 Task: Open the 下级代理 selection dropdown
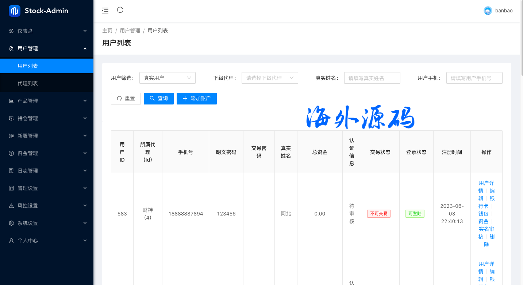(270, 78)
